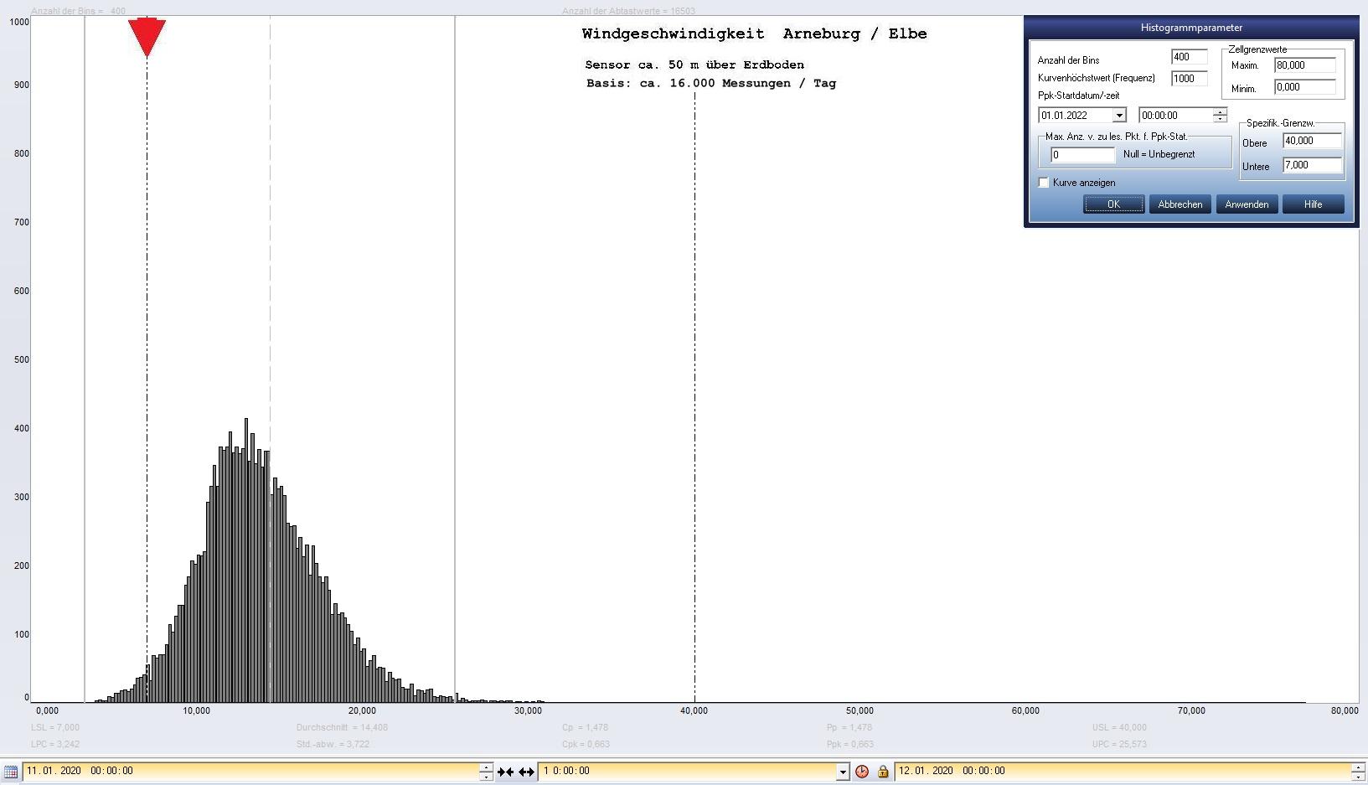This screenshot has width=1368, height=785.
Task: Click the Abbrechen button
Action: click(x=1180, y=204)
